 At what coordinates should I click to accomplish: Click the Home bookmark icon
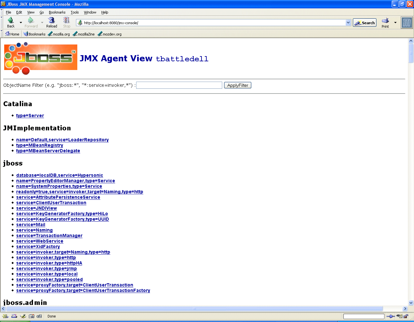tap(12, 34)
